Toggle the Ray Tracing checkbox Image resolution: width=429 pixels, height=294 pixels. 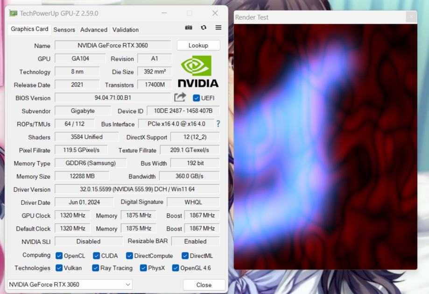point(96,268)
